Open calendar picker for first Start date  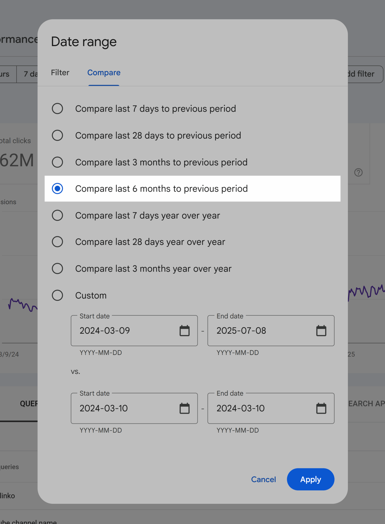click(184, 331)
